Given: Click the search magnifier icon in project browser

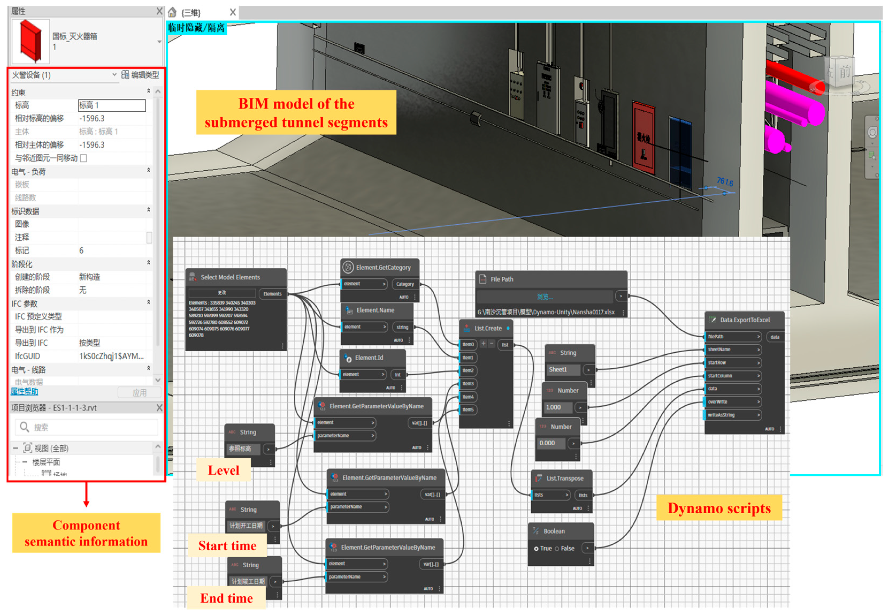Looking at the screenshot, I should 24,427.
